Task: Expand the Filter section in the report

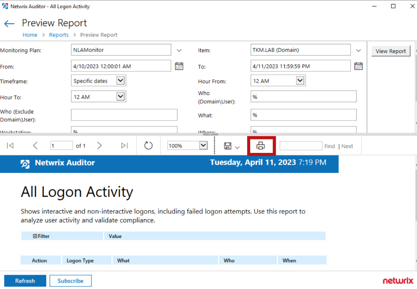Action: point(35,236)
